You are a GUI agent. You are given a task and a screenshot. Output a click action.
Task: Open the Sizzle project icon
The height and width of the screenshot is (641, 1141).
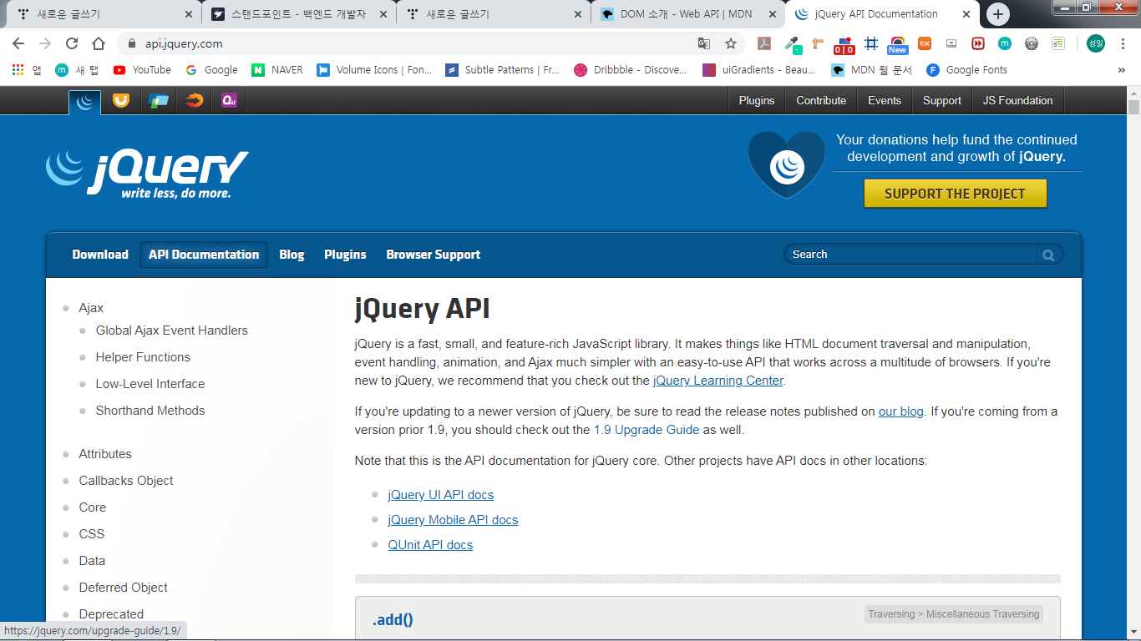pos(194,100)
